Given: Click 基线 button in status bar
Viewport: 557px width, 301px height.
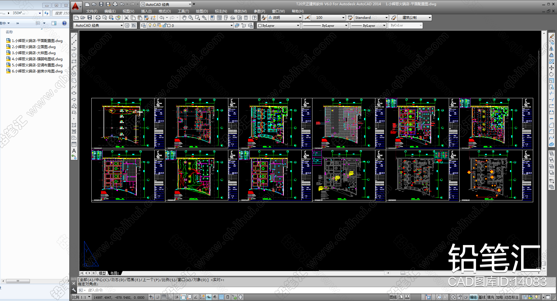Looking at the screenshot, I should tap(482, 297).
